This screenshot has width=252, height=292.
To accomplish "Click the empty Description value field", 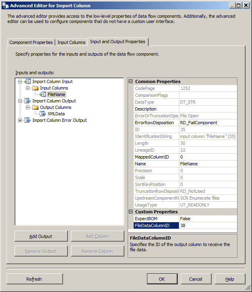I will (208, 109).
